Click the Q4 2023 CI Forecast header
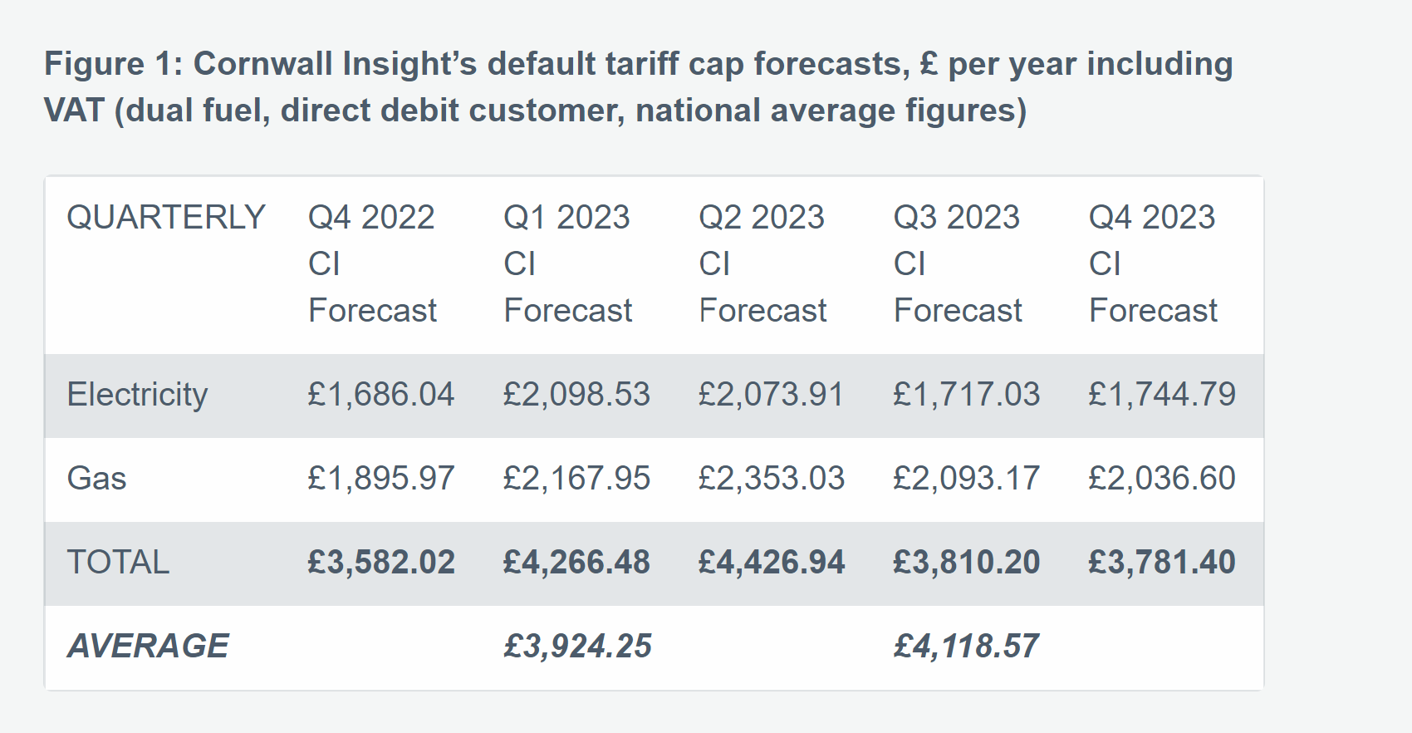This screenshot has width=1412, height=733. (x=1153, y=263)
